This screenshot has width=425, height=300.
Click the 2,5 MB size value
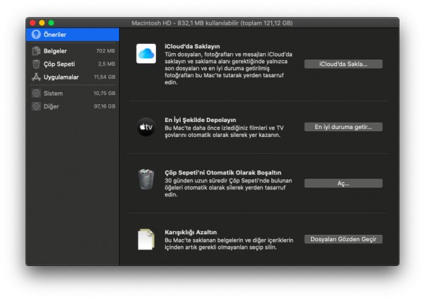(x=106, y=64)
